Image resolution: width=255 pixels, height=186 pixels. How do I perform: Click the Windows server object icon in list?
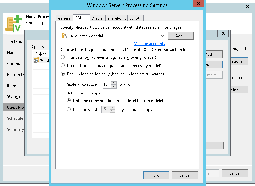click(x=36, y=60)
